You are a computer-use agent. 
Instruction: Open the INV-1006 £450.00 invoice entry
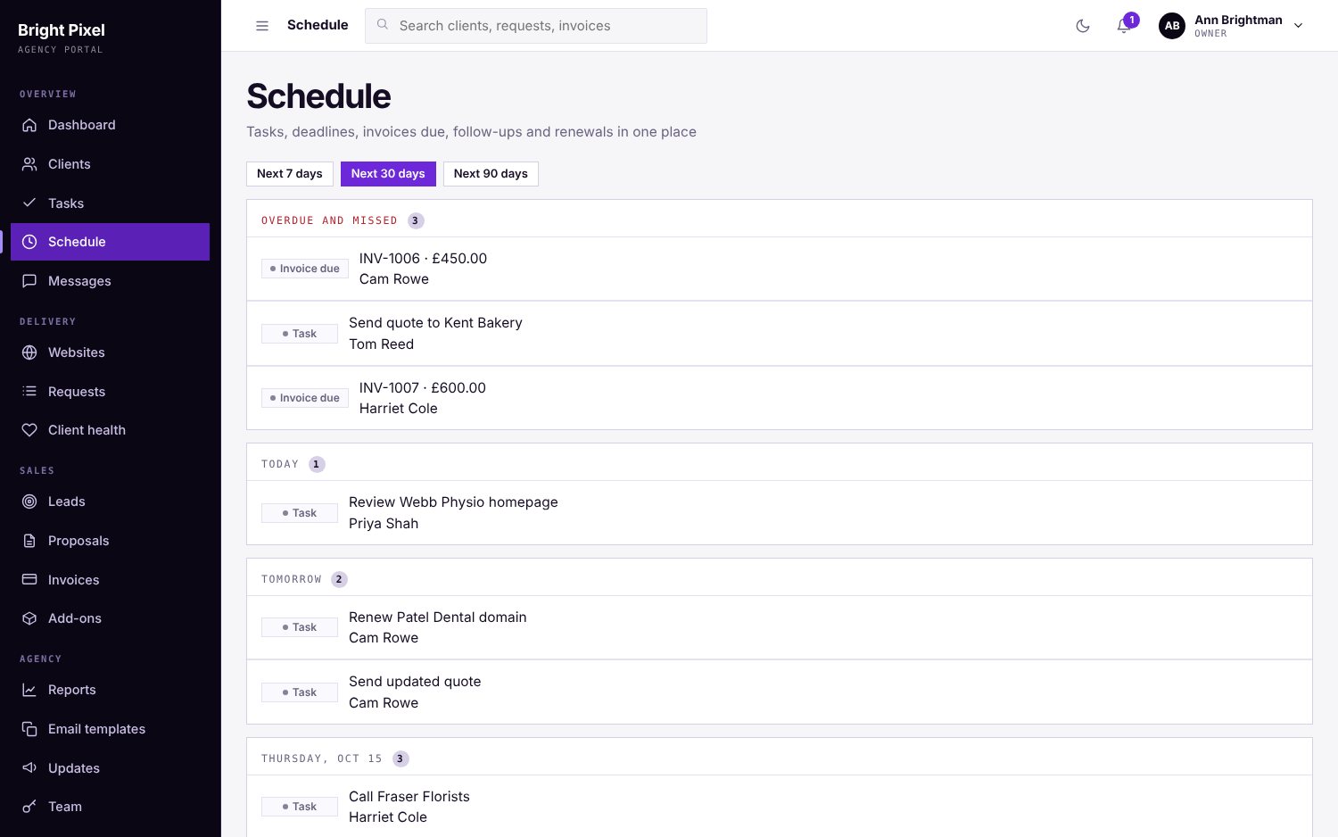(x=780, y=269)
